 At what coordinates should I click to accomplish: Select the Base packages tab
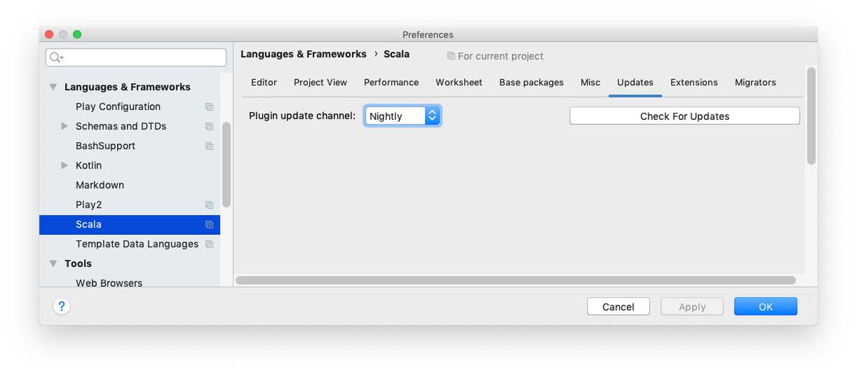point(531,82)
